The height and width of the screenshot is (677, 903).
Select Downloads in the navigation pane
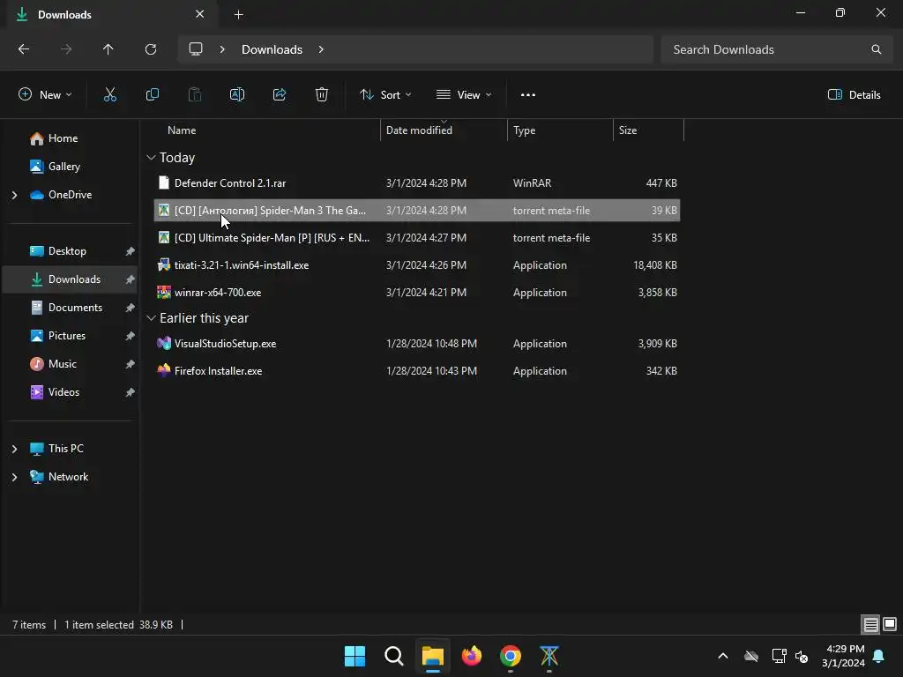[x=70, y=279]
